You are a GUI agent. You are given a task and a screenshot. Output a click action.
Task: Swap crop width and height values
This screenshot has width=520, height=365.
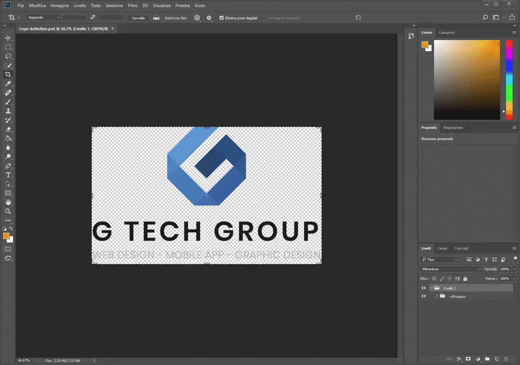93,17
